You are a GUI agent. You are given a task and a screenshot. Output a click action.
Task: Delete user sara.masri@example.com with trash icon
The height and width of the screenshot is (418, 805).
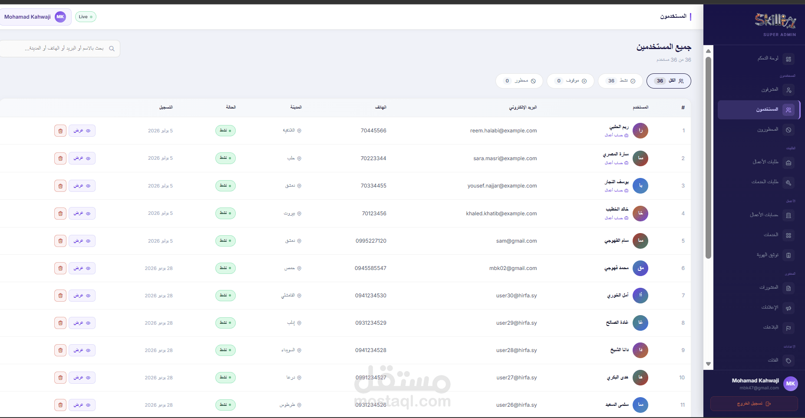click(60, 158)
